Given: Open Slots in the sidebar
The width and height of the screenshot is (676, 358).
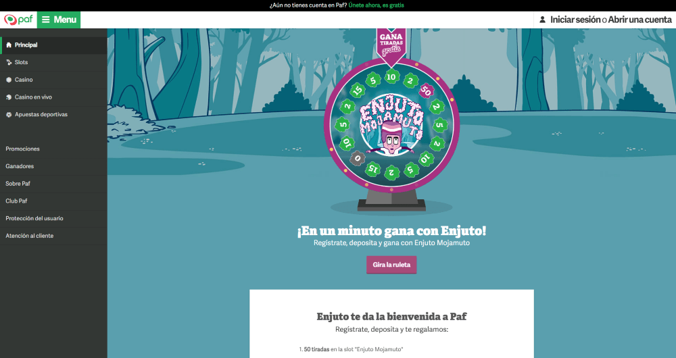Looking at the screenshot, I should pyautogui.click(x=53, y=62).
